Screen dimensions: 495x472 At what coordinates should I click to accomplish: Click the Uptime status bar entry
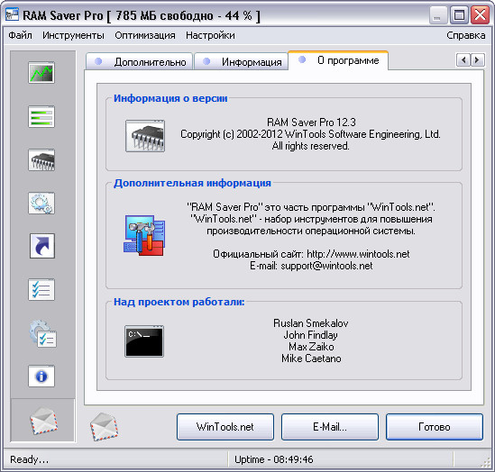(x=274, y=459)
